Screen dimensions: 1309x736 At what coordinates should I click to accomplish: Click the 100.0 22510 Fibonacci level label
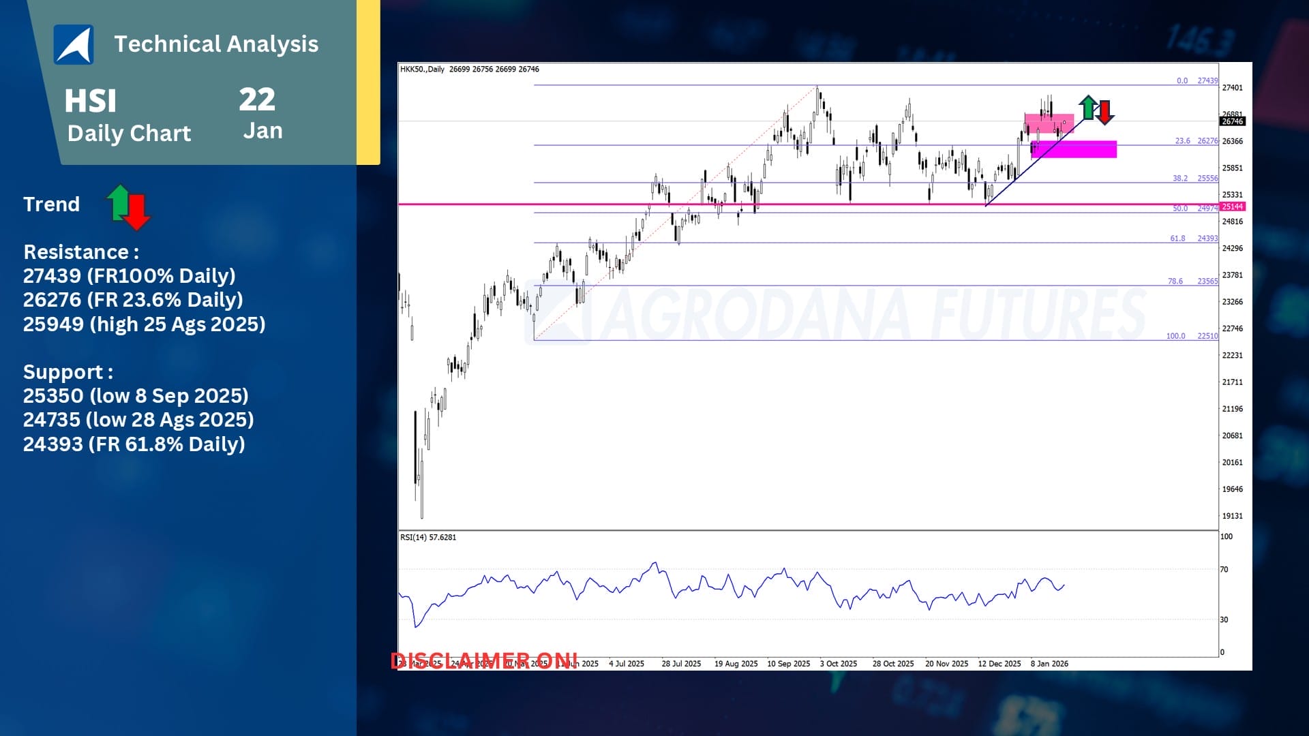[x=1191, y=336]
